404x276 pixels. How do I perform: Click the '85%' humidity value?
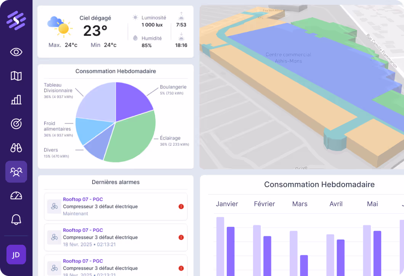tap(146, 45)
